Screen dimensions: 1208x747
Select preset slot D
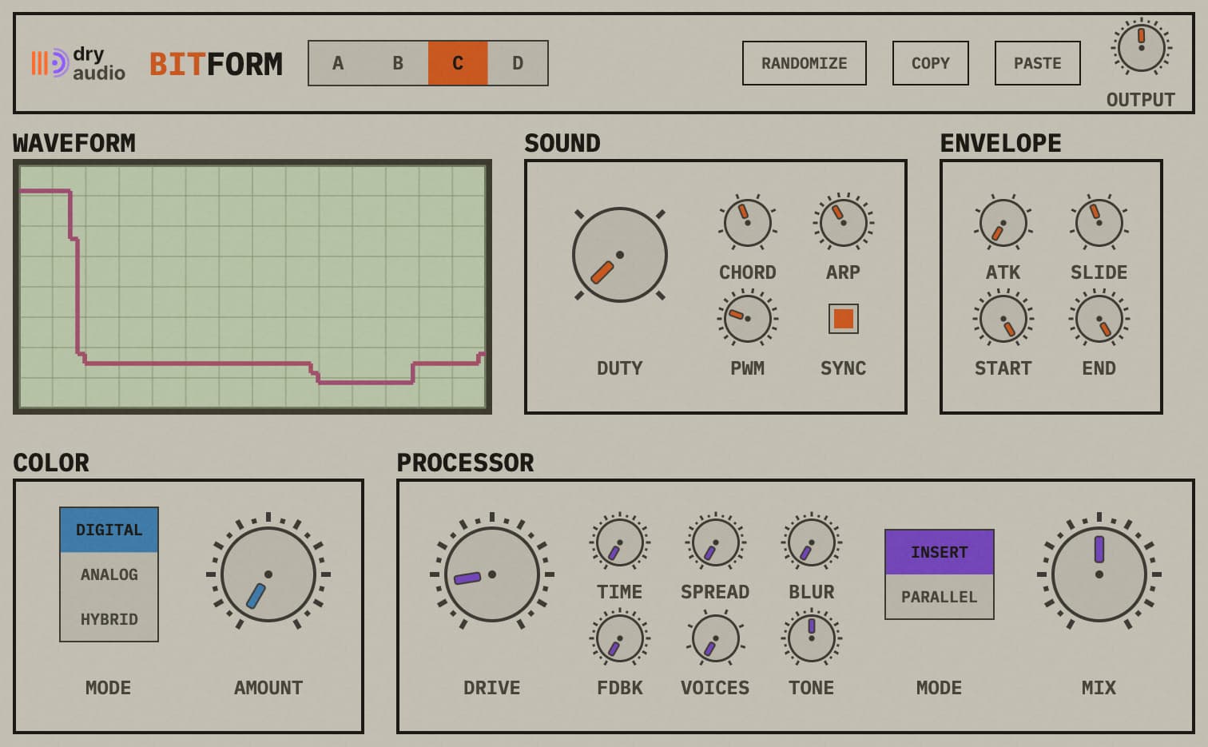pos(518,63)
